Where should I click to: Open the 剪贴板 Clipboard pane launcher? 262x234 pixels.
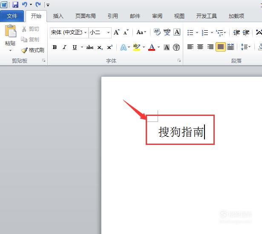(44, 61)
